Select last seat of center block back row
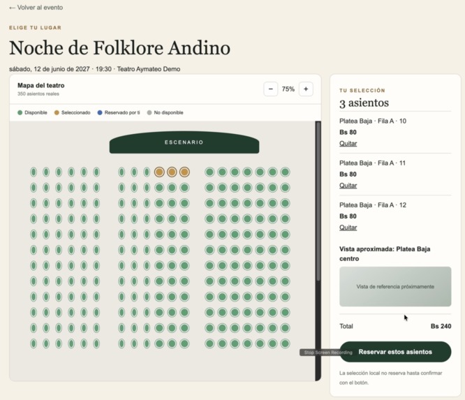Viewport: 465px width, 400px height. pos(184,343)
